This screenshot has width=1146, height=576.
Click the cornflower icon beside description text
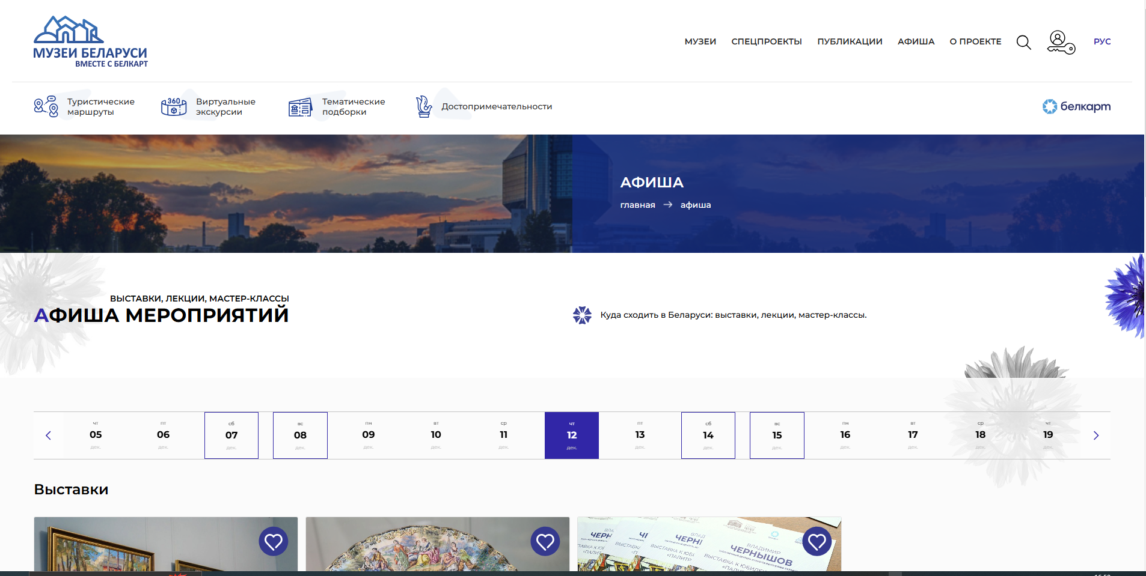582,315
